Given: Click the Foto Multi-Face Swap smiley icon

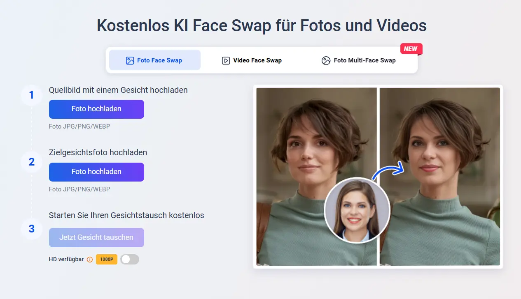Looking at the screenshot, I should (x=325, y=60).
